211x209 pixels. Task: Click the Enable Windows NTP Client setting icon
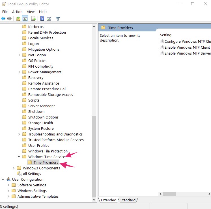pyautogui.click(x=162, y=47)
